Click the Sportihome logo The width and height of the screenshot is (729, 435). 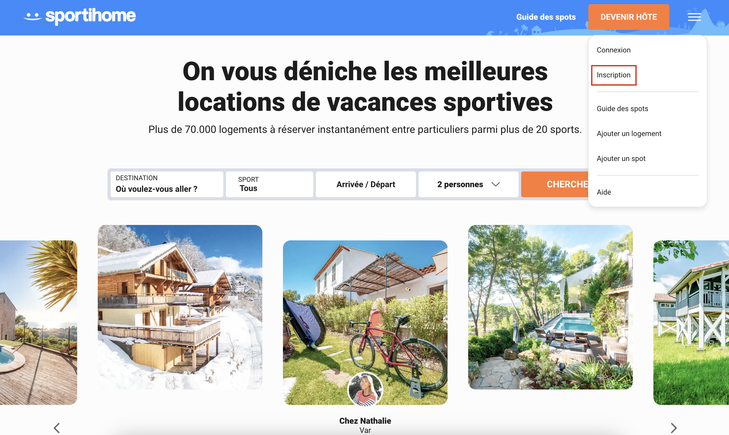[x=79, y=16]
